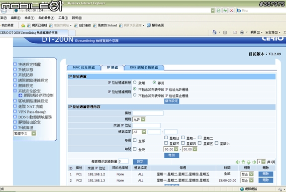
Task: Open the 規則 允許 dropdown
Action: [x=139, y=119]
